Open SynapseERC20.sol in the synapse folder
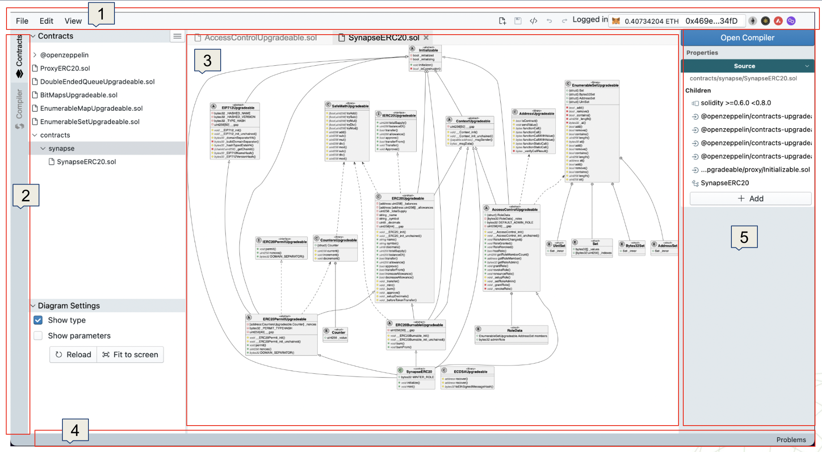The height and width of the screenshot is (452, 822). click(x=86, y=162)
